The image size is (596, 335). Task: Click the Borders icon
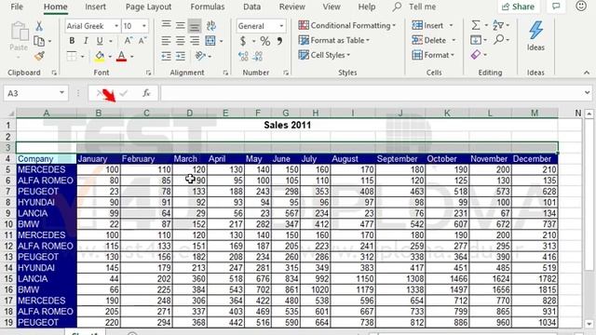[x=72, y=56]
